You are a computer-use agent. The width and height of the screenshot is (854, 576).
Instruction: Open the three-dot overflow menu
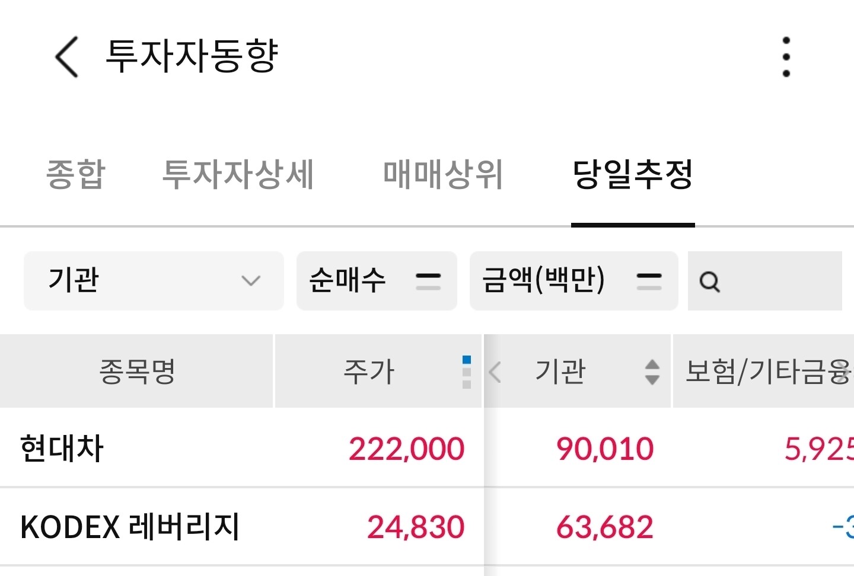click(x=786, y=57)
